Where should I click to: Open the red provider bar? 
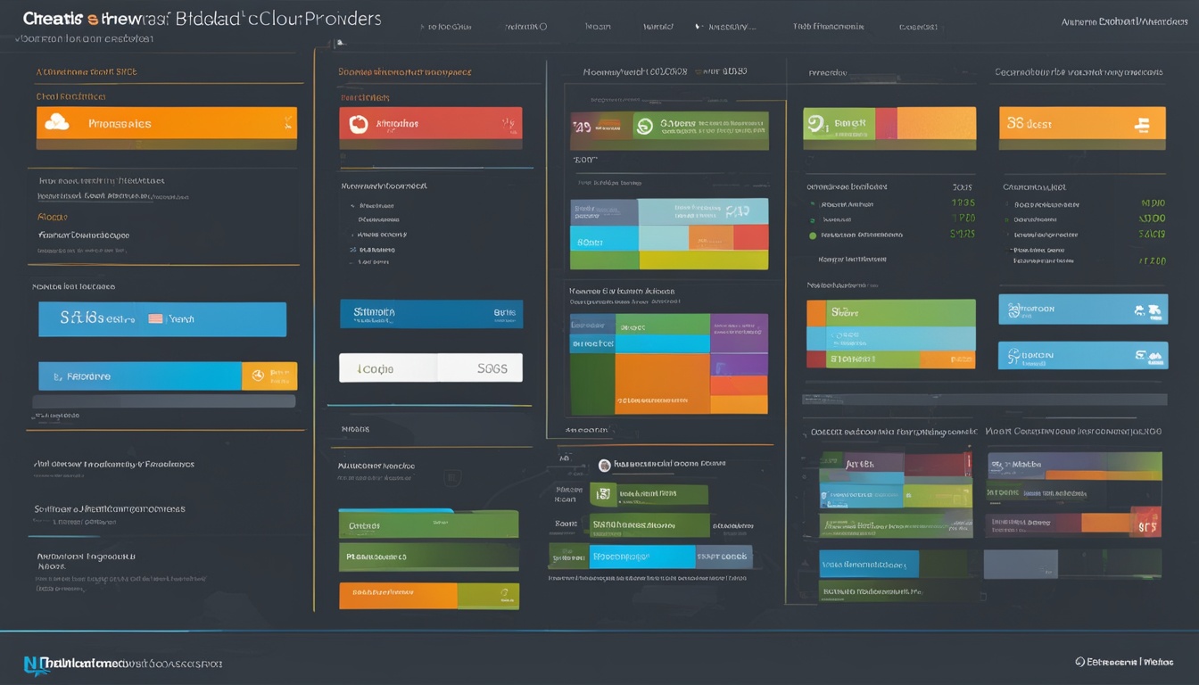(x=431, y=123)
